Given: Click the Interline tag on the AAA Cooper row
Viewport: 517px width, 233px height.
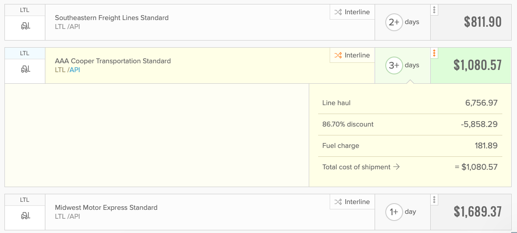Looking at the screenshot, I should click(352, 55).
